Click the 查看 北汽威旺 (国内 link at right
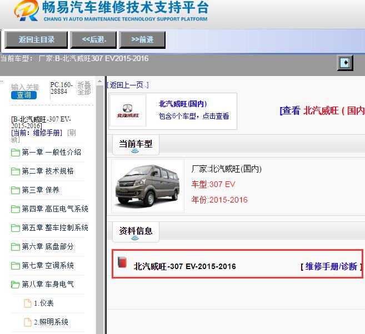 (x=322, y=110)
